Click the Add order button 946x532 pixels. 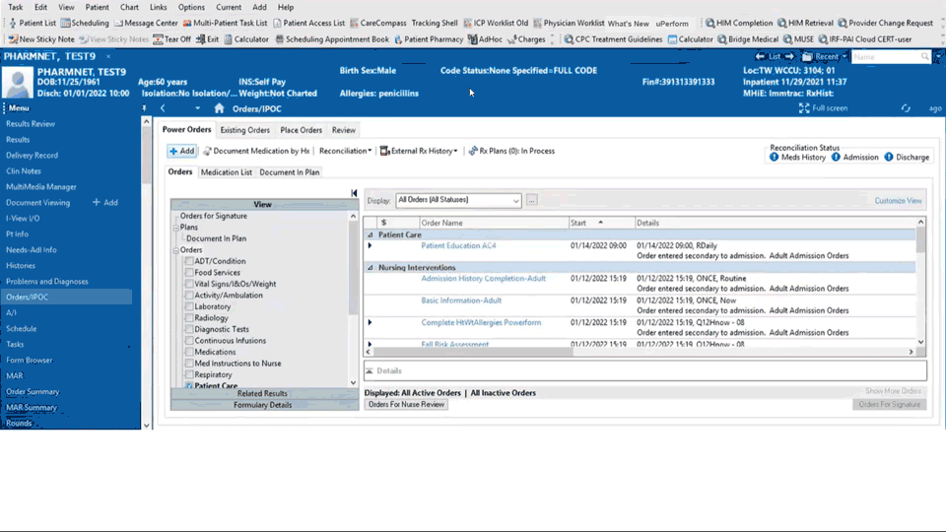[x=181, y=151]
